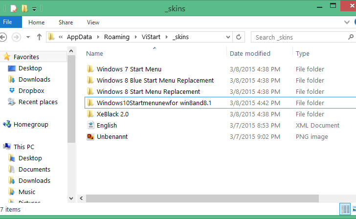Click the navigation pane scroll down arrow
Image resolution: width=356 pixels, height=219 pixels.
pos(71,198)
